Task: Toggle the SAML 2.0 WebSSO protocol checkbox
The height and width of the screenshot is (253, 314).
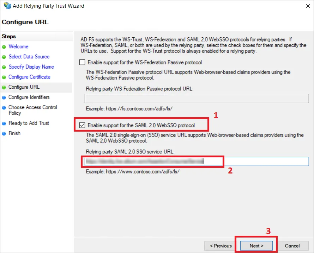Action: pyautogui.click(x=82, y=125)
